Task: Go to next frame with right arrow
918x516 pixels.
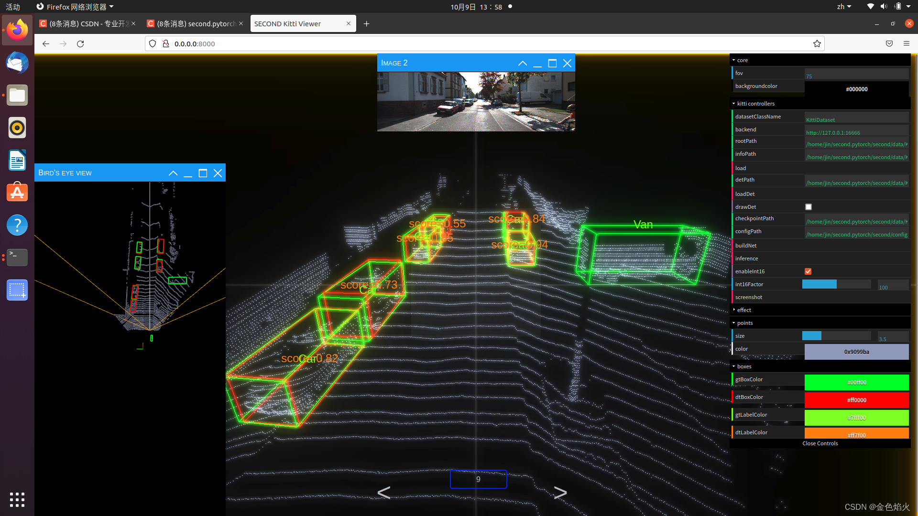Action: pyautogui.click(x=560, y=492)
